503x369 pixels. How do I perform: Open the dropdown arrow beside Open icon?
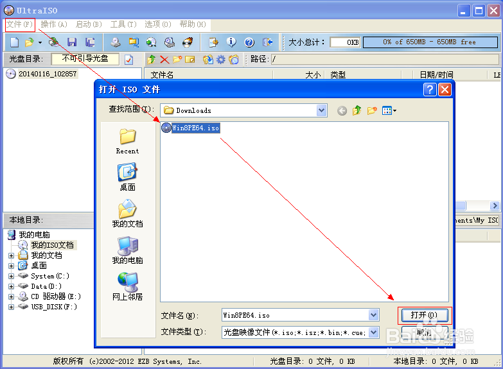(x=40, y=42)
